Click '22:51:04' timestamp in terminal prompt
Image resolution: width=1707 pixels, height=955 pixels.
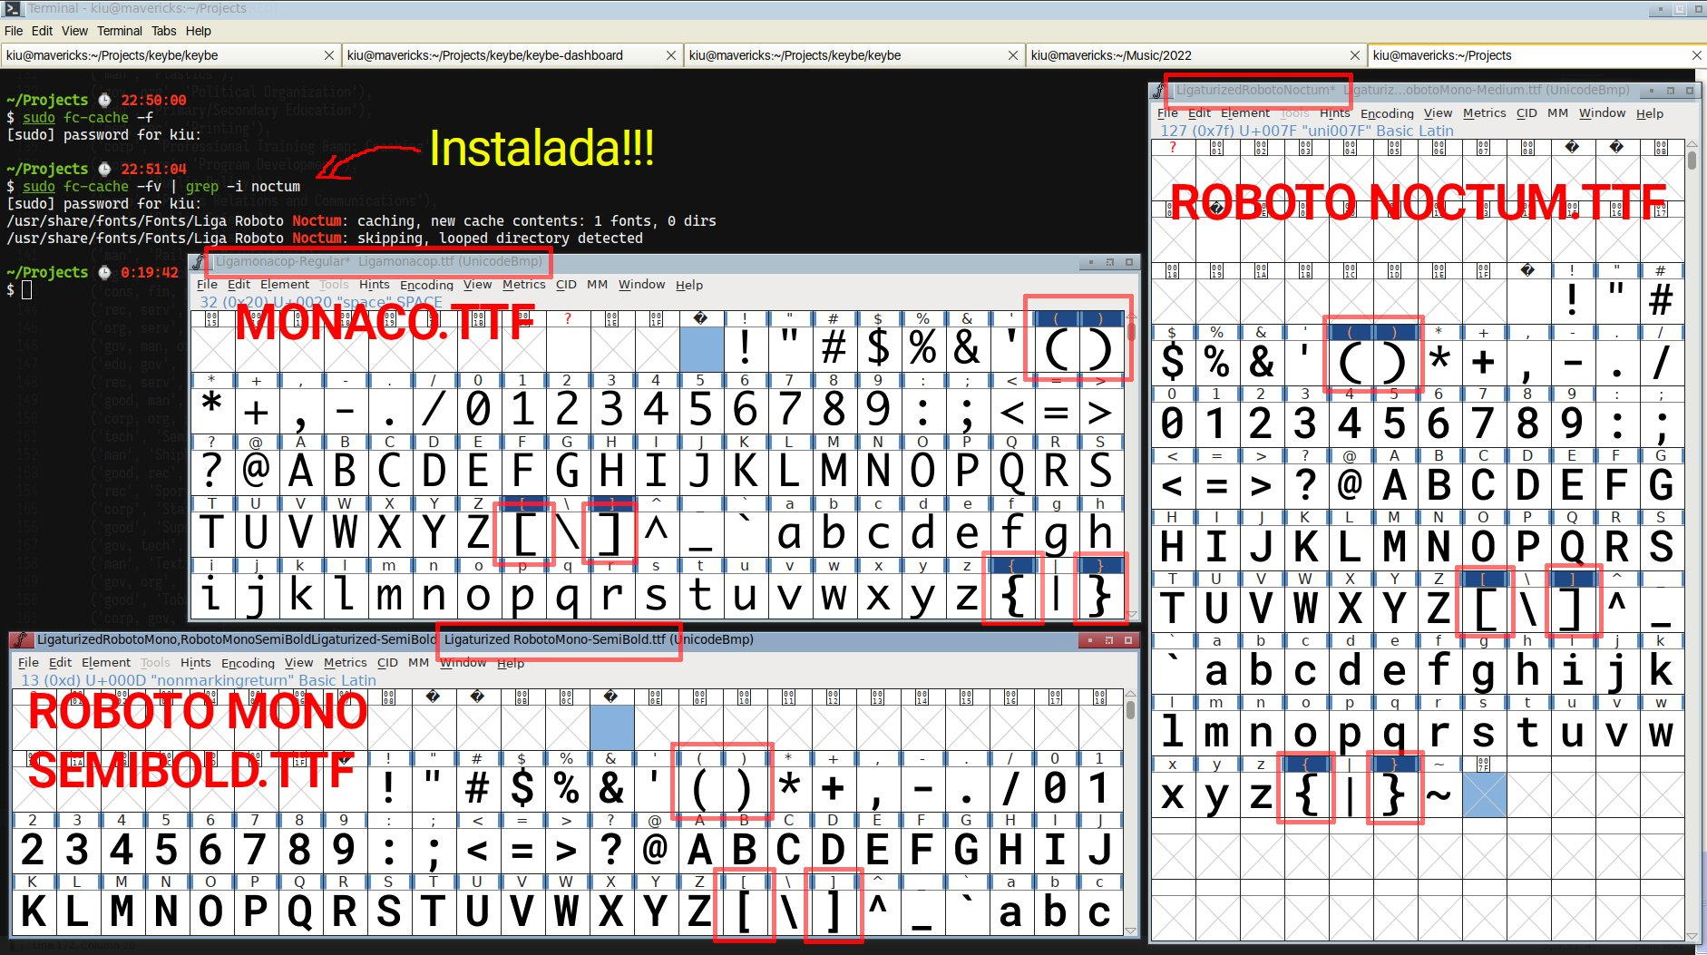point(153,169)
